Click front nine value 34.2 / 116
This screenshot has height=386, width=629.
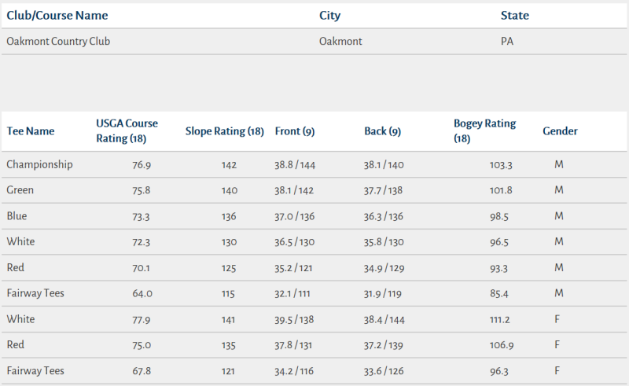(294, 371)
